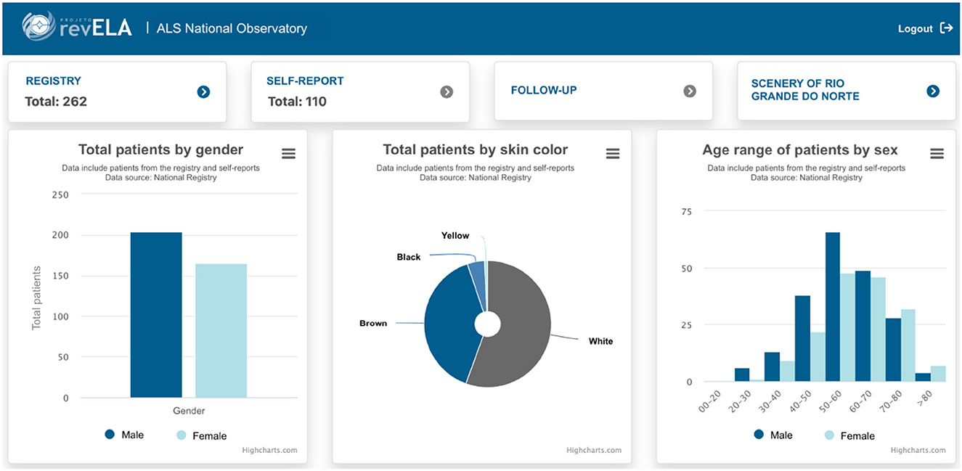Image resolution: width=962 pixels, height=471 pixels.
Task: Select the REGISTRY card title
Action: [x=53, y=81]
